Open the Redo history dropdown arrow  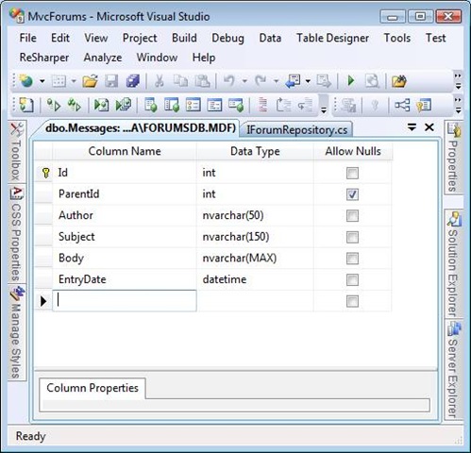point(276,81)
